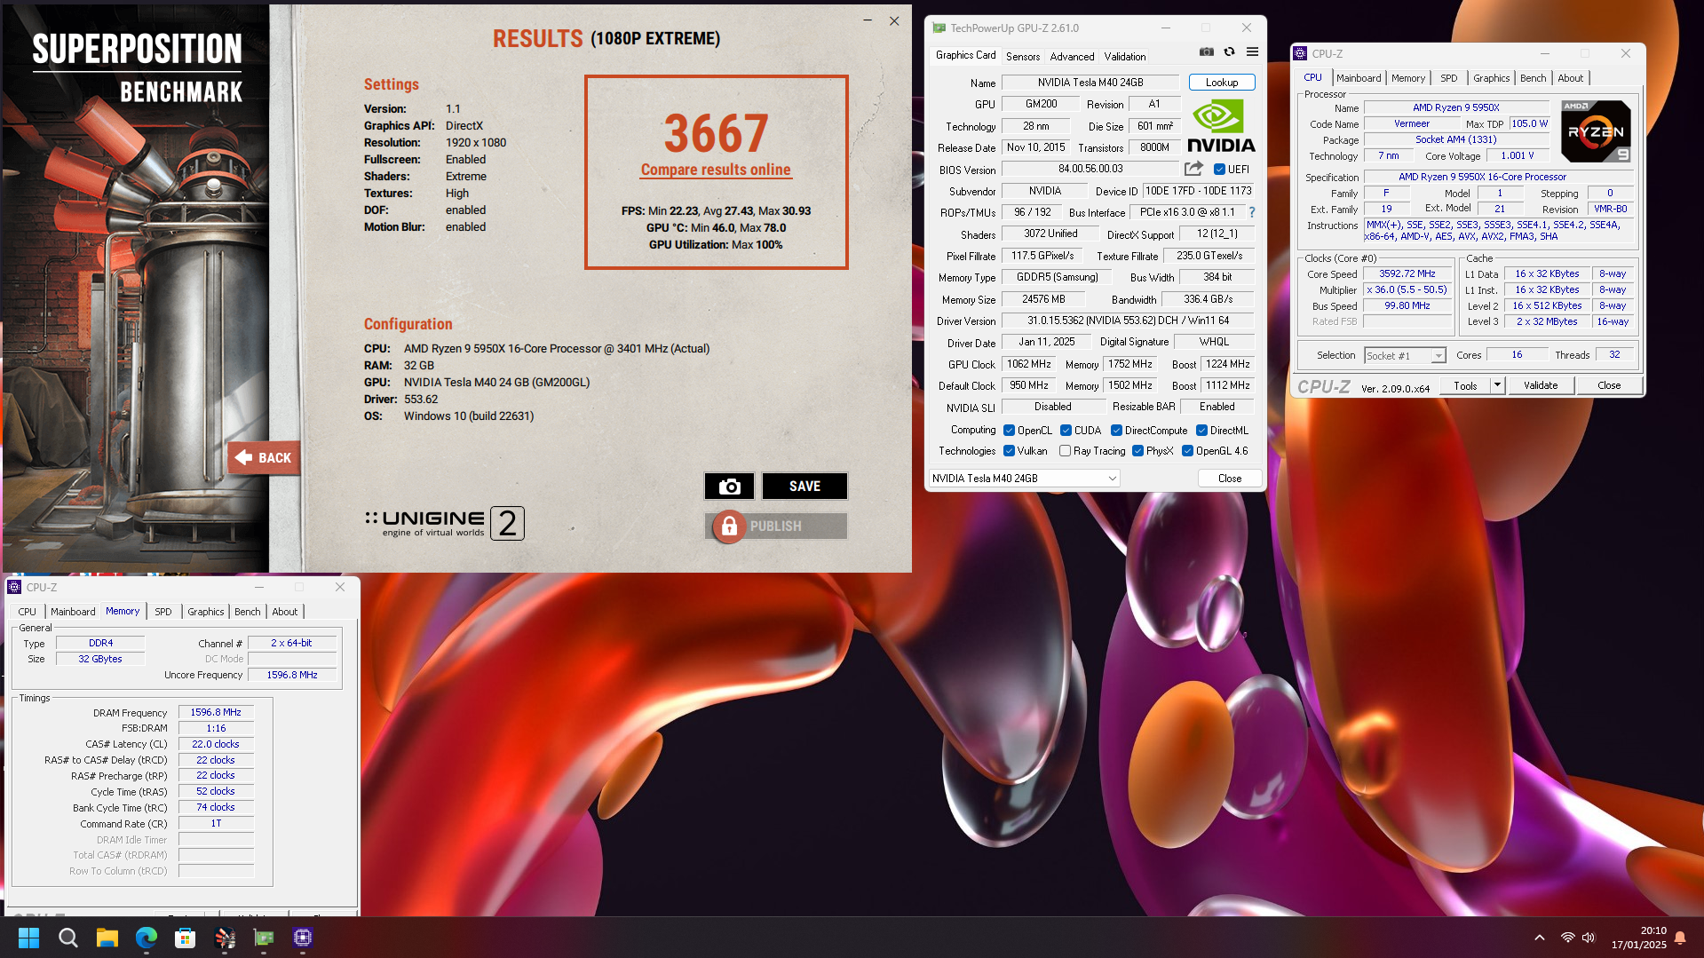1704x958 pixels.
Task: Toggle the OpenCL checkbox
Action: coord(1009,431)
